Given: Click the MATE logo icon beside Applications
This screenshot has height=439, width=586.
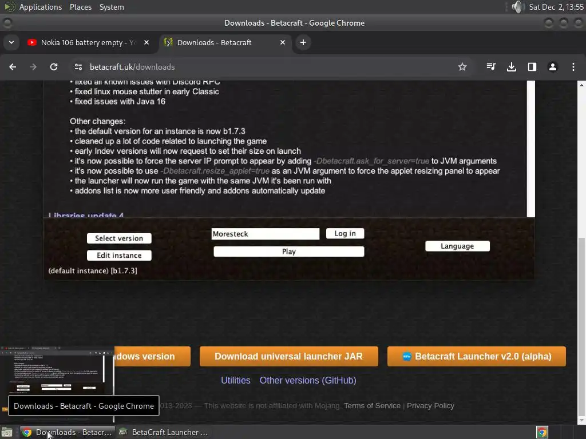Looking at the screenshot, I should (x=10, y=7).
